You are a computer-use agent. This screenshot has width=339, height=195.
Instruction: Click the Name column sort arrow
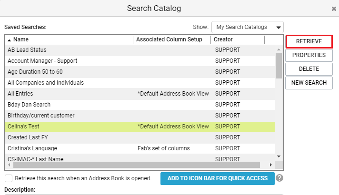(10, 40)
